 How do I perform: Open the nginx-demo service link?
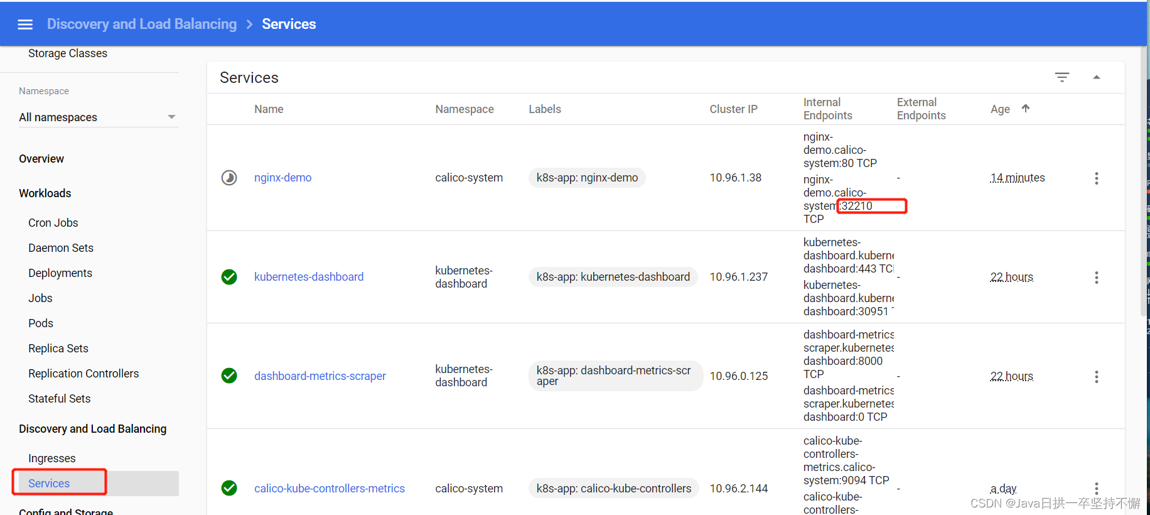tap(282, 178)
